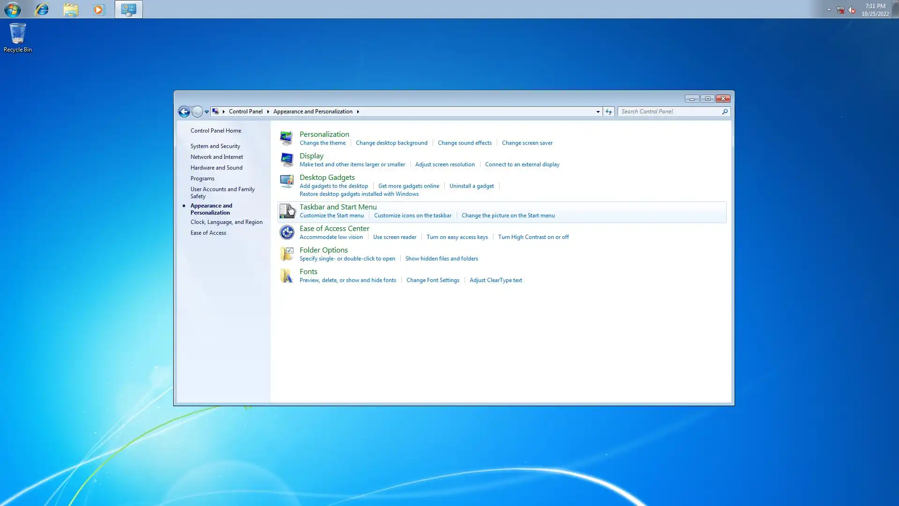Select Clock, Language, and Region sidebar item
Screen dimensions: 899x506
pos(226,222)
